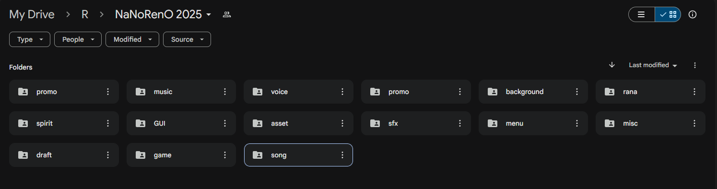Screen dimensions: 717x189
Task: Open more options for rana folder
Action: 694,92
